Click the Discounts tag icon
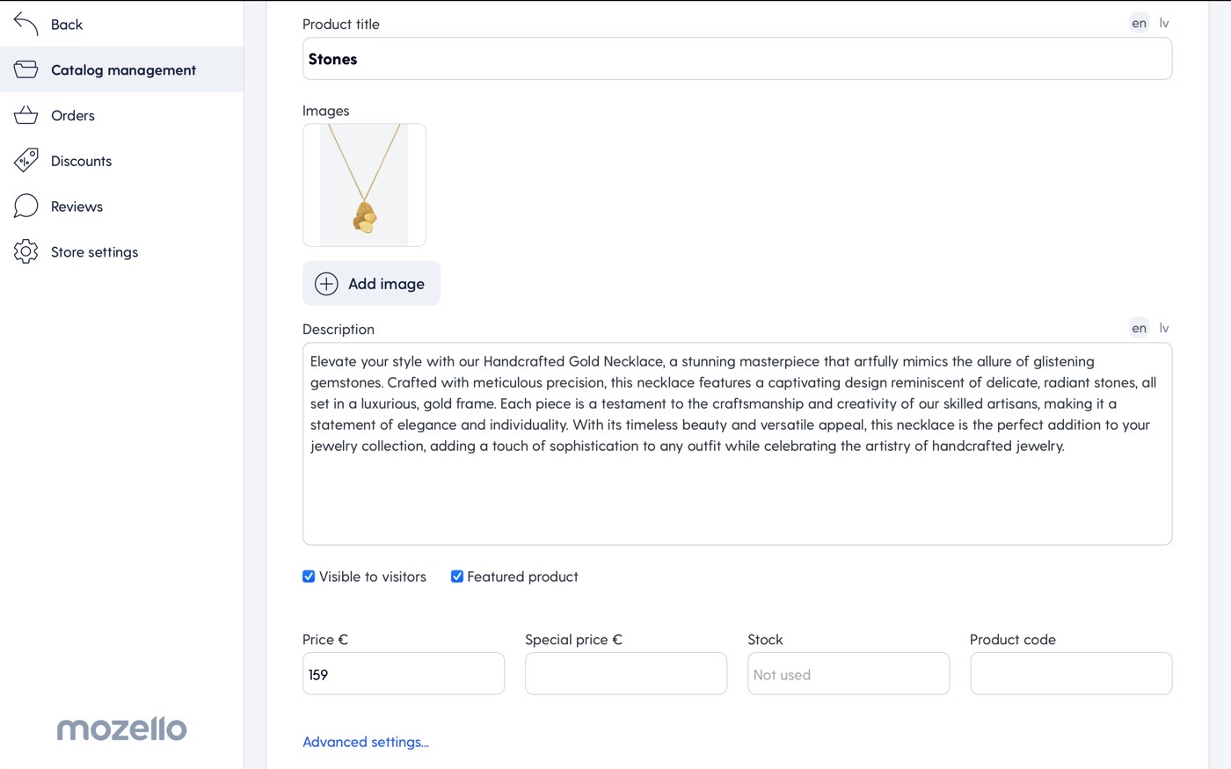 point(26,161)
